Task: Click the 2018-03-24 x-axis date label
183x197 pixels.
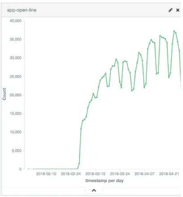Action: pyautogui.click(x=120, y=174)
